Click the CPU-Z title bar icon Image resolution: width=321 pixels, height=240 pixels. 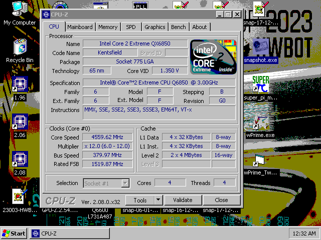46,14
